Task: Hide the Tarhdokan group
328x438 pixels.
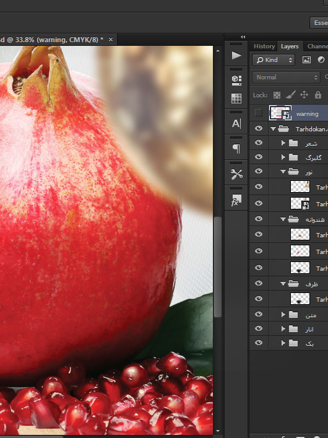Action: [259, 128]
